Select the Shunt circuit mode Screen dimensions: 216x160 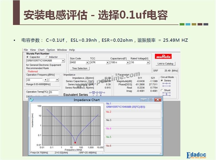(162, 90)
